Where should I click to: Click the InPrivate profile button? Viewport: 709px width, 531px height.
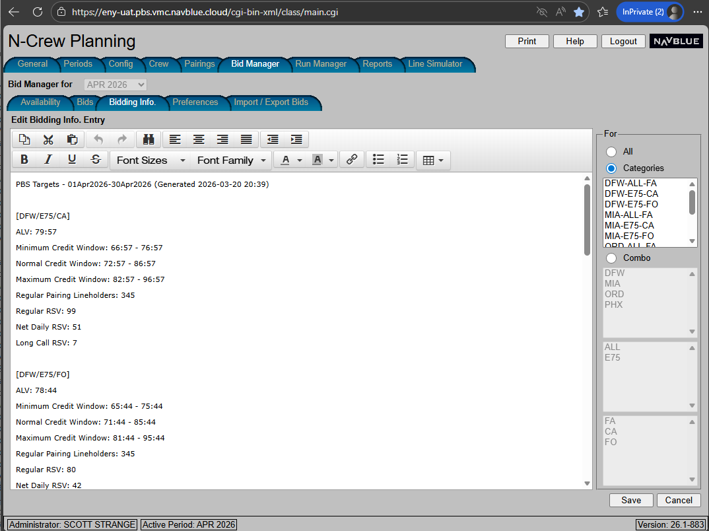pyautogui.click(x=650, y=12)
